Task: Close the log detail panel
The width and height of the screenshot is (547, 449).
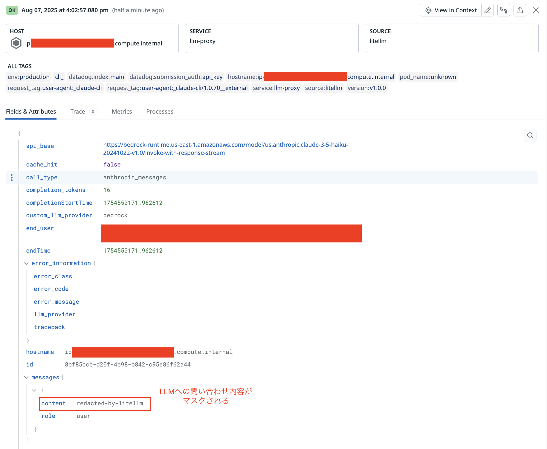Action: click(x=536, y=10)
